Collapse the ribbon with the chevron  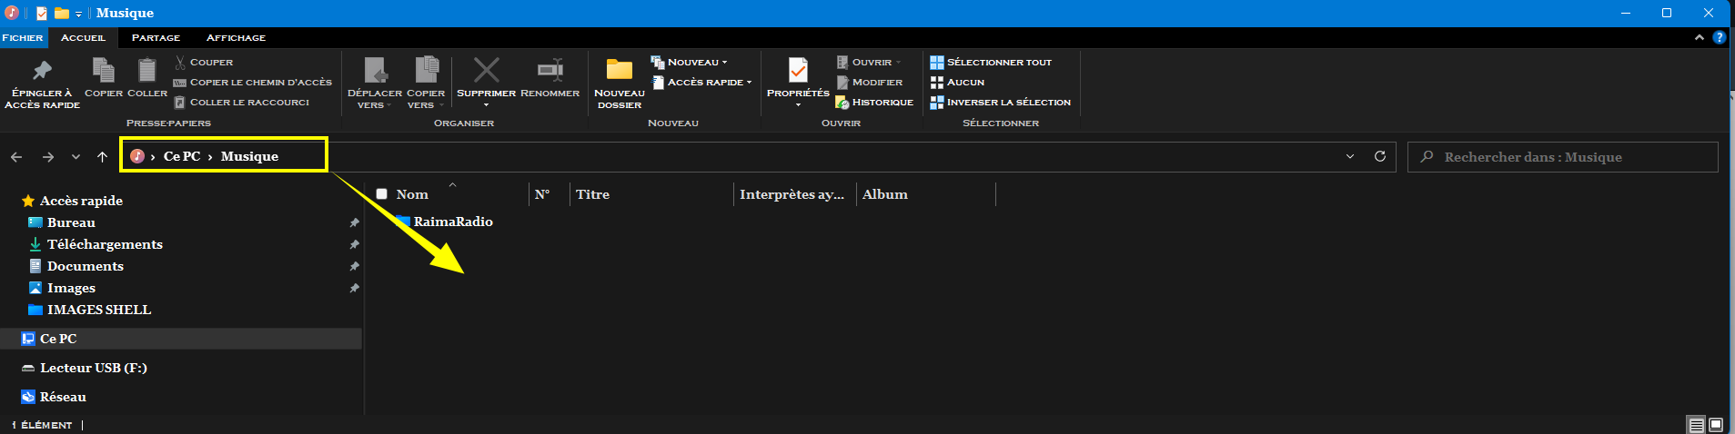(1699, 37)
